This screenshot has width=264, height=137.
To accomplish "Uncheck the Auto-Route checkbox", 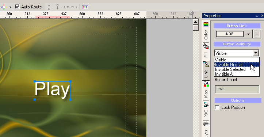I will [17, 7].
